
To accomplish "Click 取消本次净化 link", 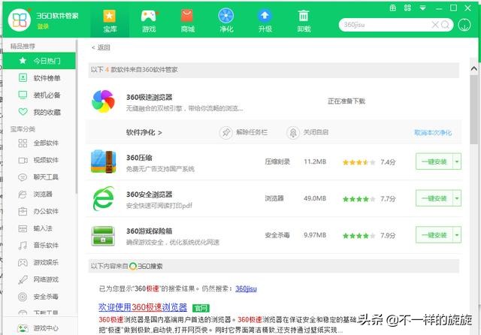I will (433, 133).
